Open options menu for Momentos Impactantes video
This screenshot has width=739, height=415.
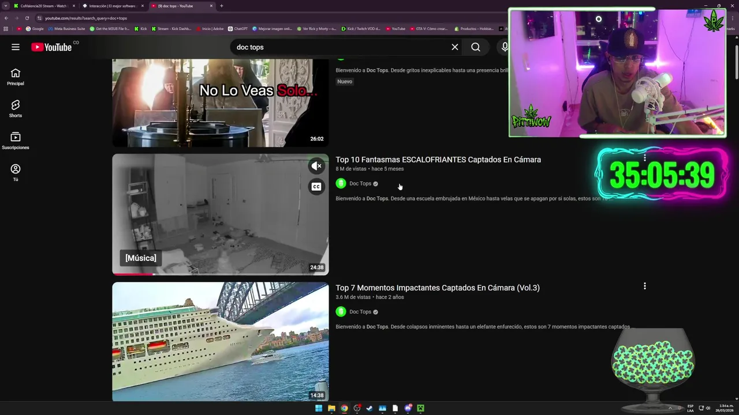(644, 286)
